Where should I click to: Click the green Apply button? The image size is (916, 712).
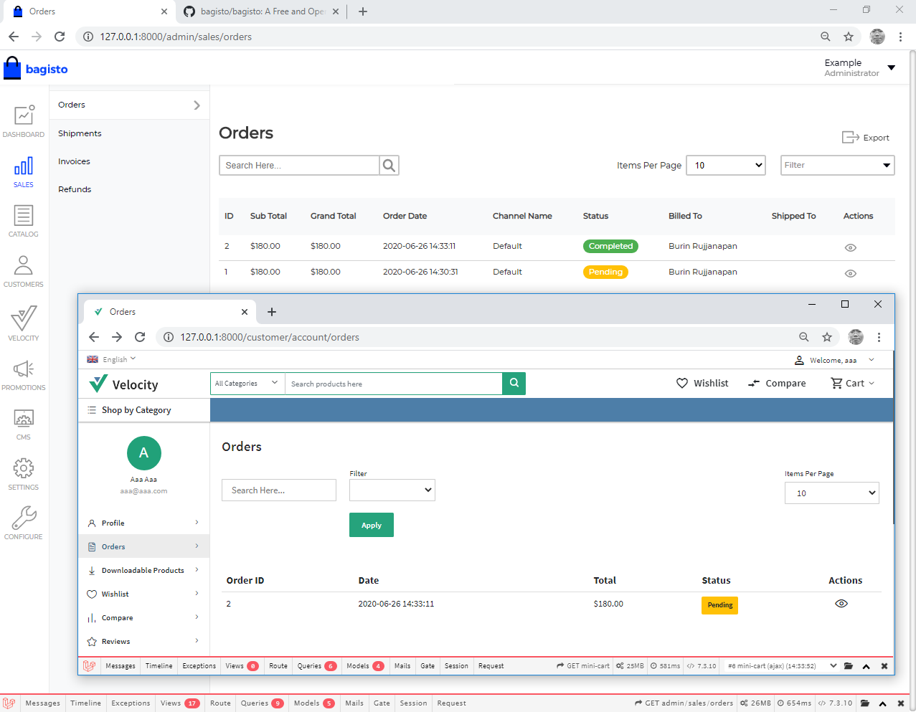tap(371, 525)
